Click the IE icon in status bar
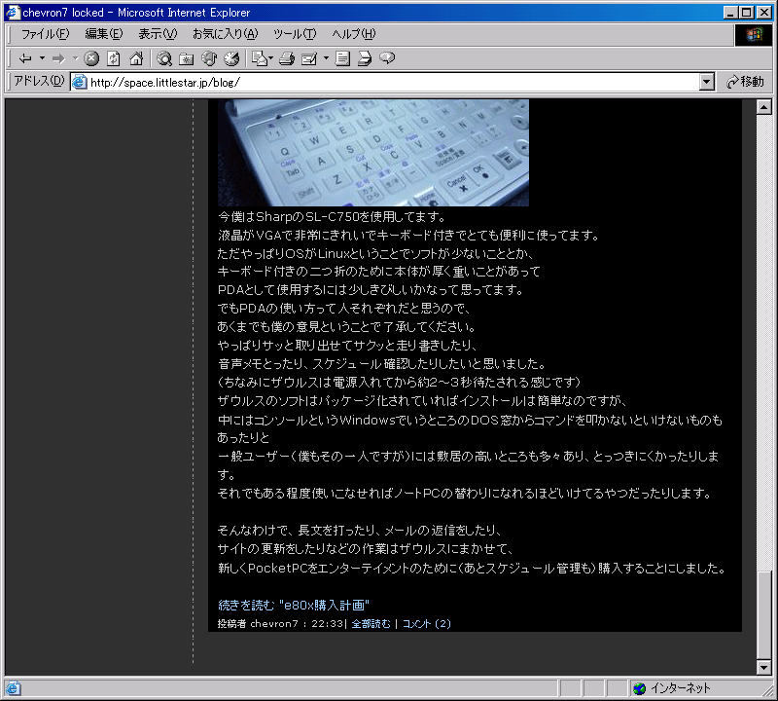This screenshot has height=701, width=778. click(x=13, y=688)
